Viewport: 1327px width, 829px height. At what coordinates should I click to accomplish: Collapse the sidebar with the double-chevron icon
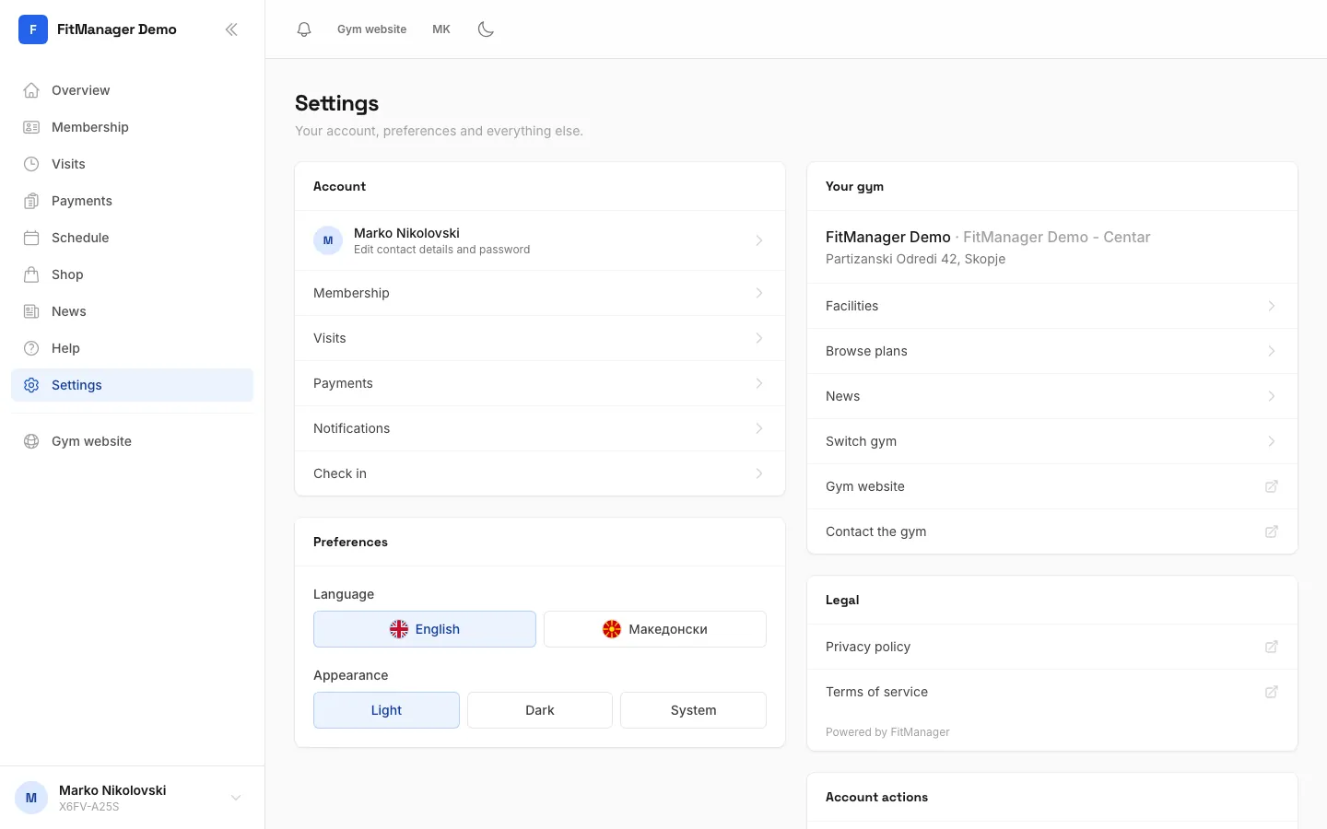(x=231, y=29)
